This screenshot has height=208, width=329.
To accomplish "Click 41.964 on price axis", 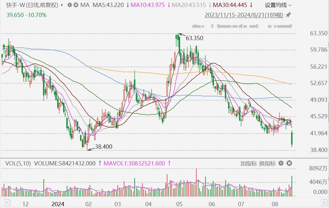I will pyautogui.click(x=319, y=133).
